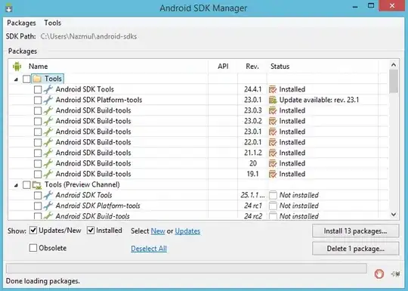Click Install 13 packages button
Screen dimensions: 408x291
pyautogui.click(x=355, y=231)
